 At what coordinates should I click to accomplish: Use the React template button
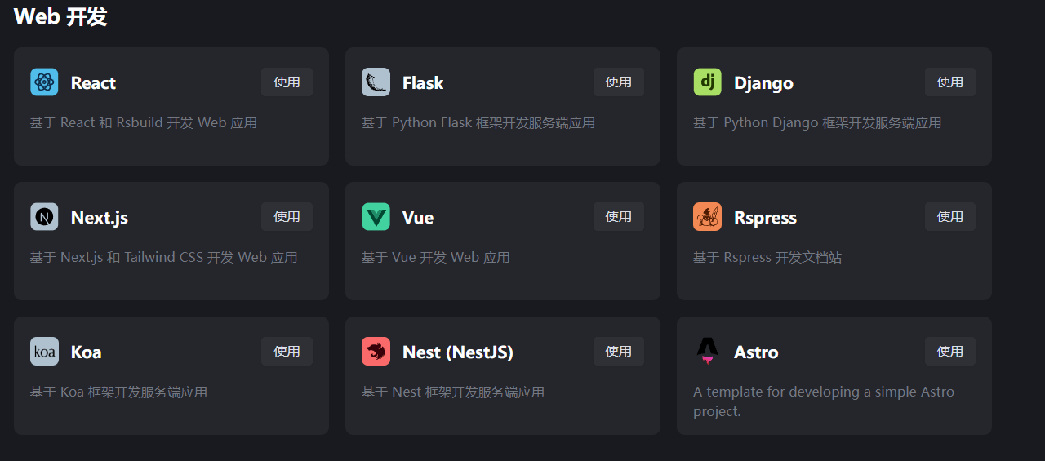[287, 82]
